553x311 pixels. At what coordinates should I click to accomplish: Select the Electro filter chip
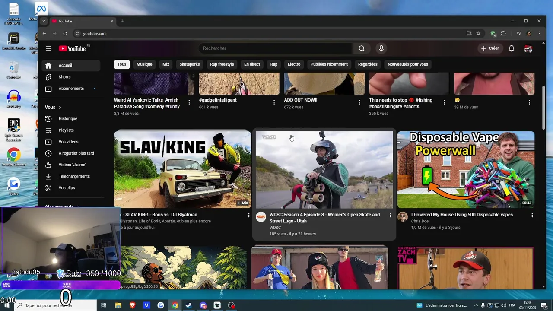tap(294, 64)
